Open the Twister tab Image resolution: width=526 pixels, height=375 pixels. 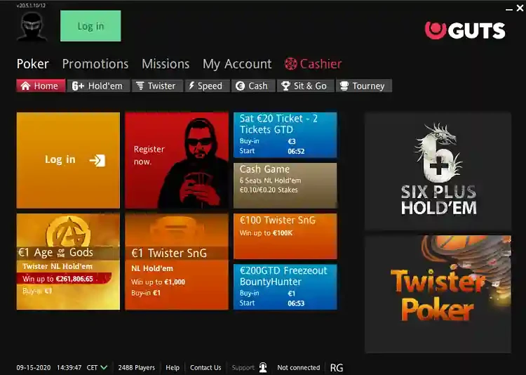(155, 86)
